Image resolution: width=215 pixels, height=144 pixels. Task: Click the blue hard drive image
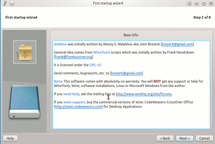[24, 102]
